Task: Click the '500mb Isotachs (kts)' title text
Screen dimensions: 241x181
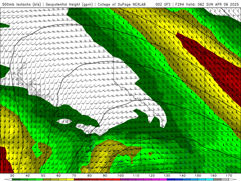Action: click(x=21, y=4)
